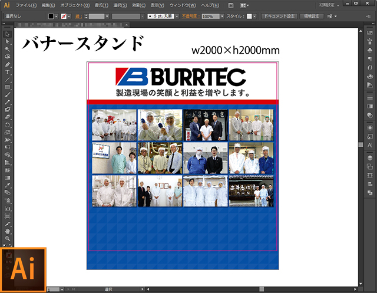
Task: Open the Brushes panel icon
Action: pos(370,41)
